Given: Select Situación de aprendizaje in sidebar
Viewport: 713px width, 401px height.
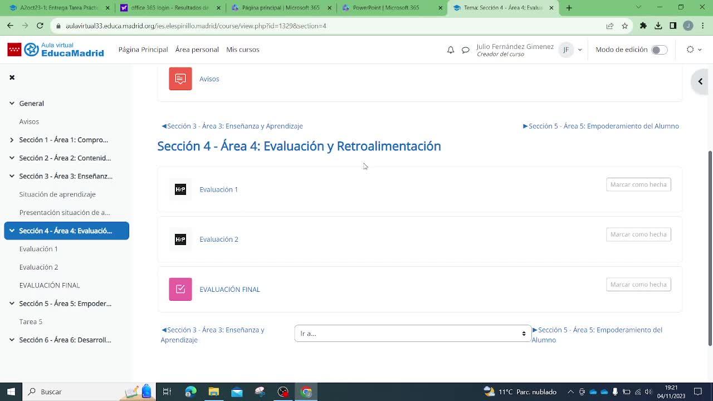Looking at the screenshot, I should tap(57, 194).
